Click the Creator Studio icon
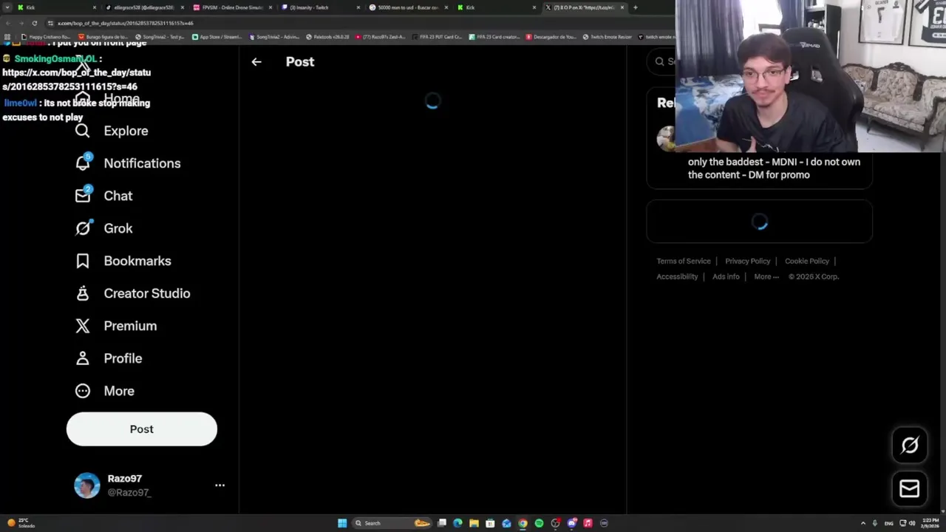The width and height of the screenshot is (946, 532). (82, 293)
